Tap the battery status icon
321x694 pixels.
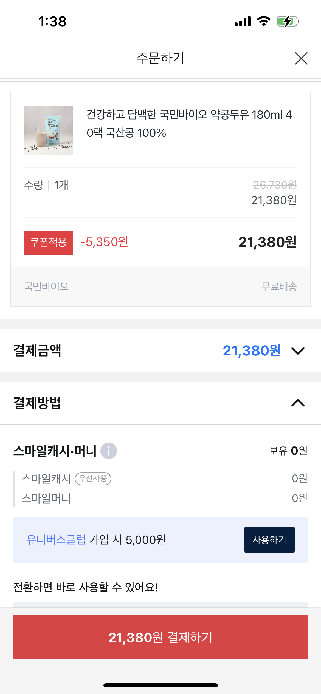pos(288,21)
